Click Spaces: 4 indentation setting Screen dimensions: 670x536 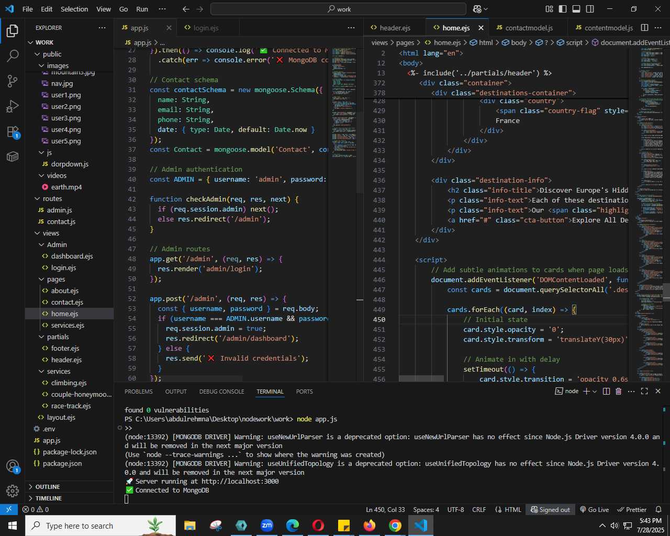[426, 509]
